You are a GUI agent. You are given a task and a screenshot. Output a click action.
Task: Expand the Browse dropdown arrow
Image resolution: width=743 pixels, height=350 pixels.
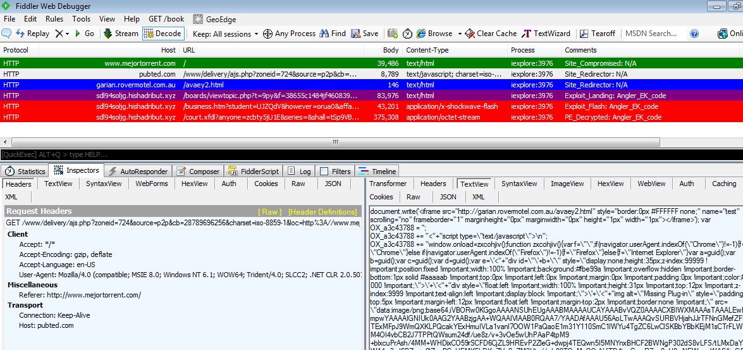[x=459, y=34]
